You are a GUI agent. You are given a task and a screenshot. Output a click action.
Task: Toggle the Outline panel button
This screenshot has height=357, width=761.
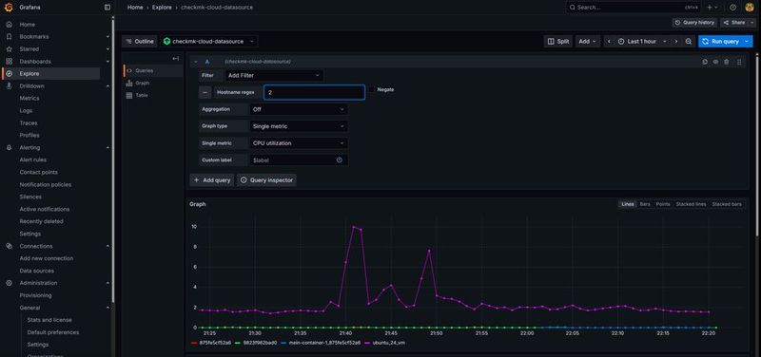[140, 42]
